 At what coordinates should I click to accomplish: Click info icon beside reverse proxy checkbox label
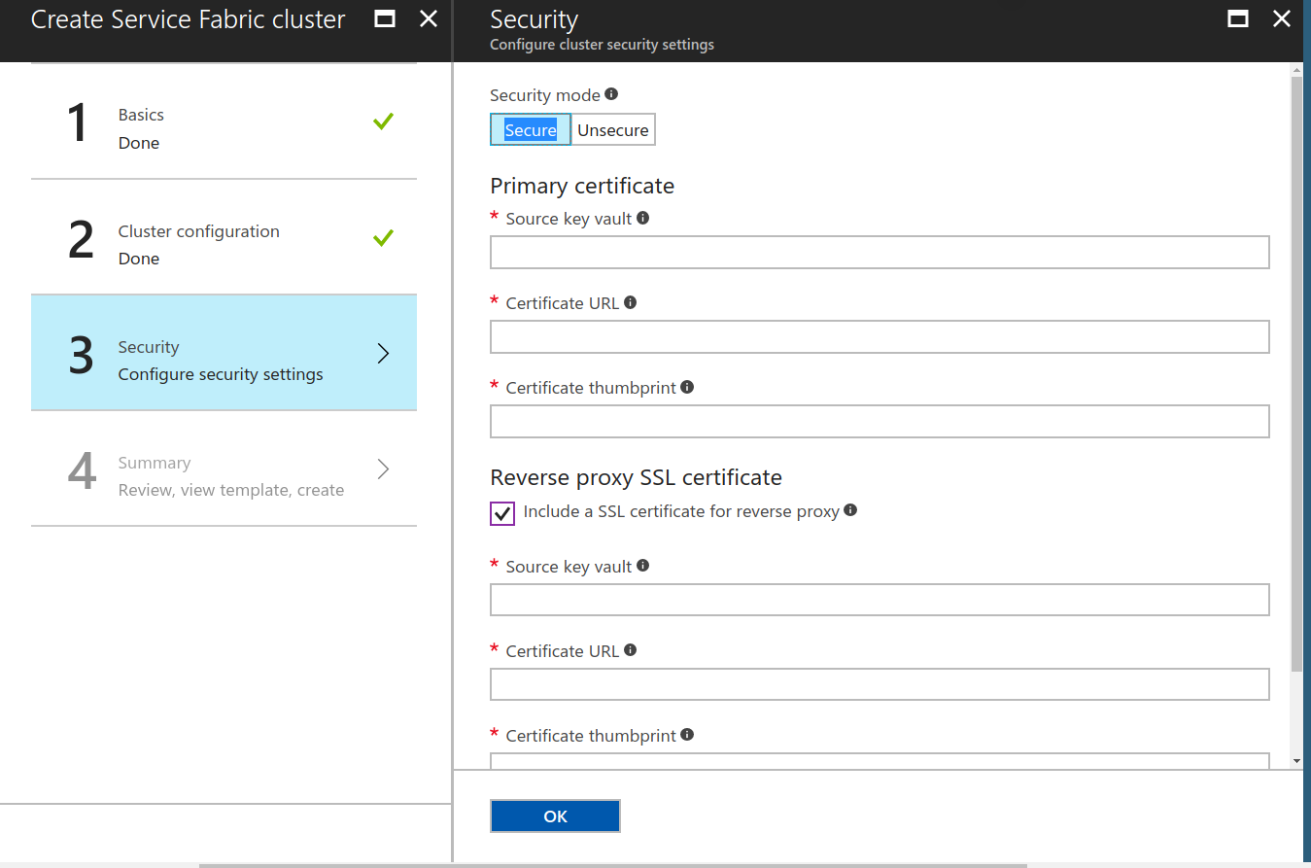coord(850,510)
